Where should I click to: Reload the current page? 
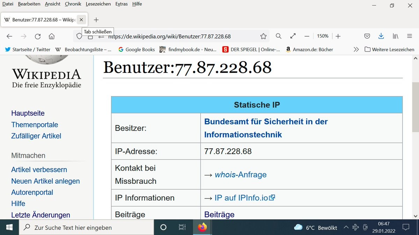(x=38, y=36)
